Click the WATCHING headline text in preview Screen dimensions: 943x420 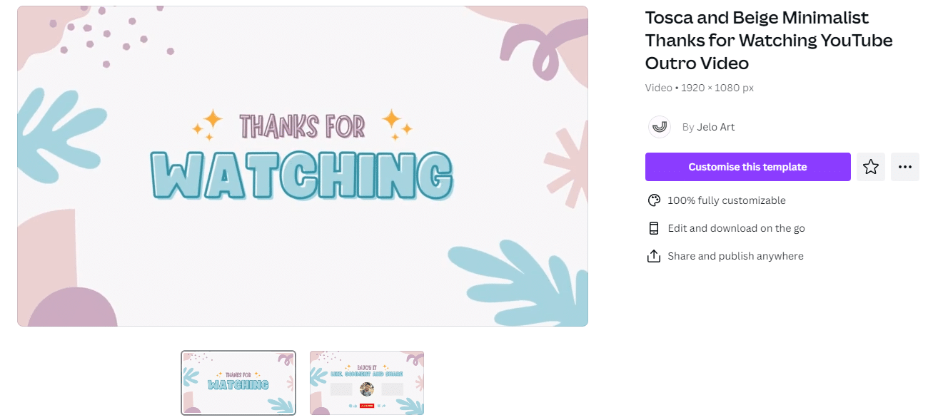tap(302, 175)
